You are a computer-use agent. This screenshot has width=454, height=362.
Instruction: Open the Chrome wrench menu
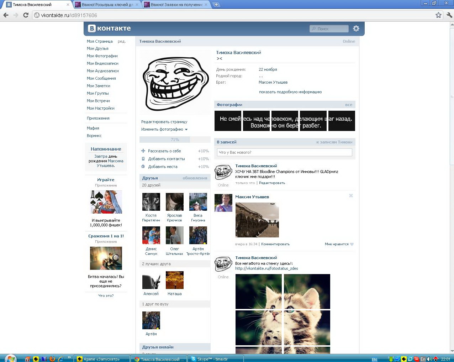(x=449, y=15)
